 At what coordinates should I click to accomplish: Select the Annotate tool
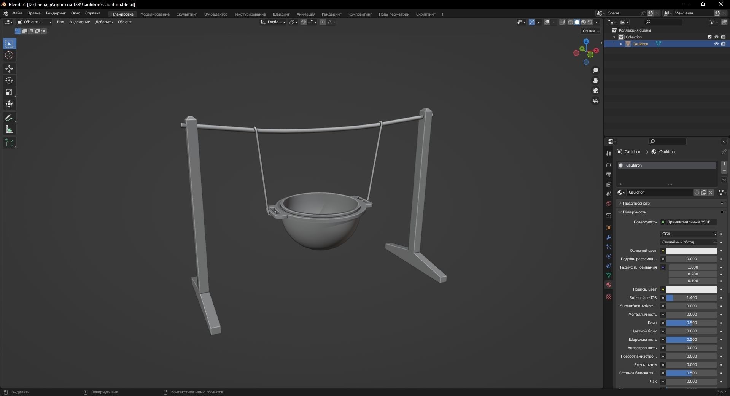10,118
